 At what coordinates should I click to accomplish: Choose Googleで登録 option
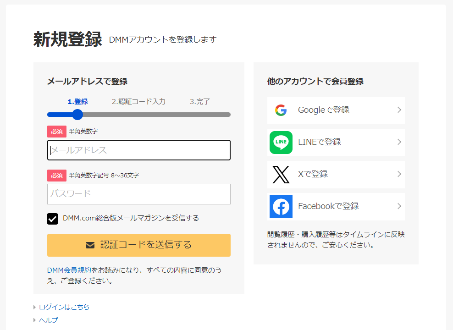click(336, 110)
